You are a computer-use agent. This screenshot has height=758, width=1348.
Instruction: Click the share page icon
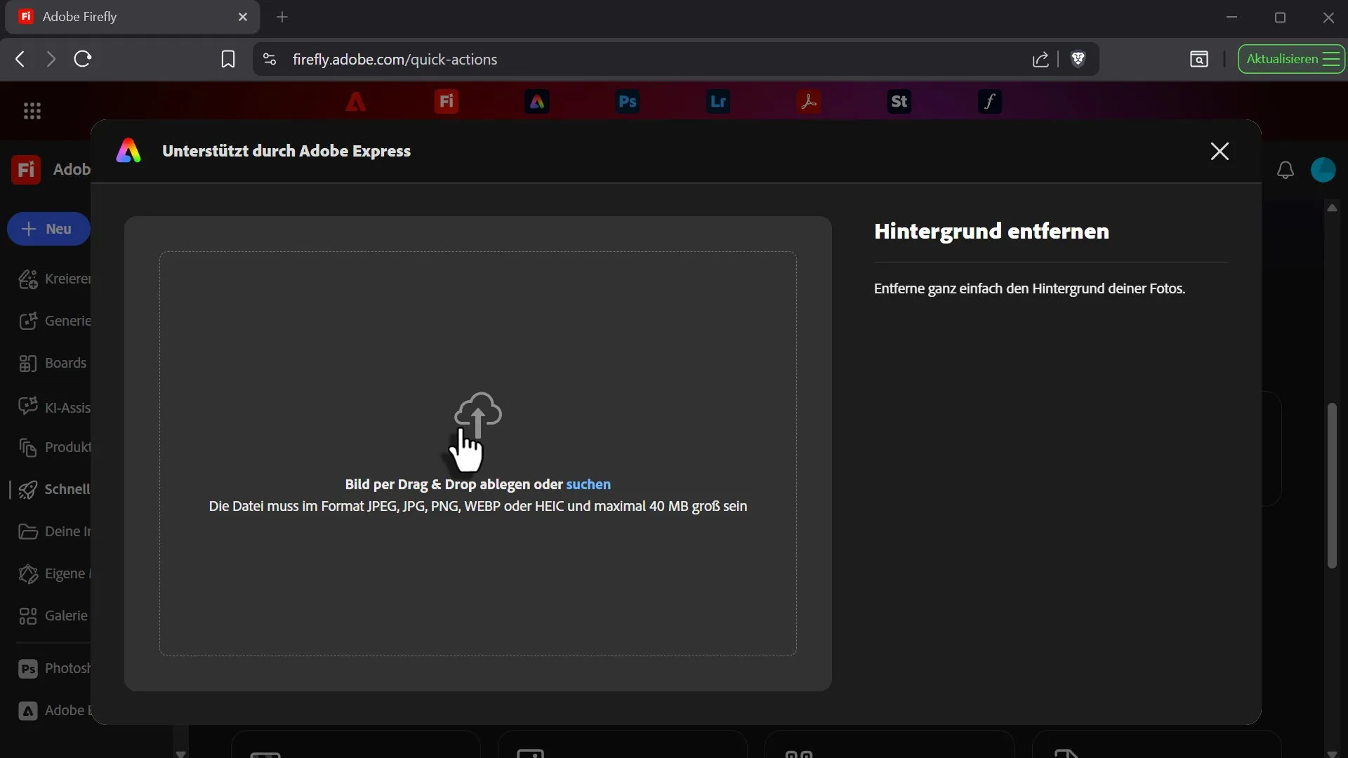[1040, 59]
